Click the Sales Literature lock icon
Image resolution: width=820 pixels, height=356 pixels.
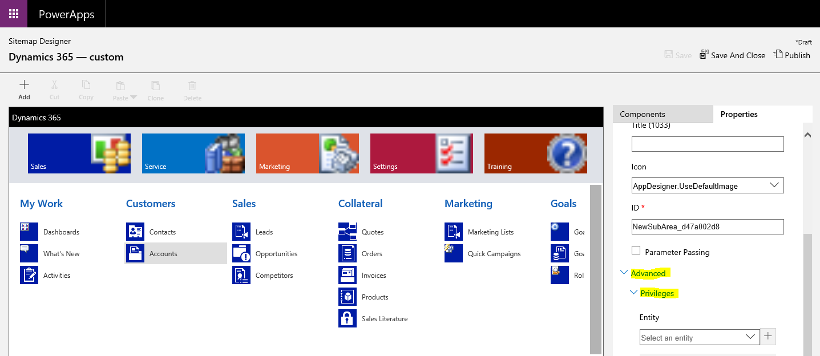pos(348,318)
